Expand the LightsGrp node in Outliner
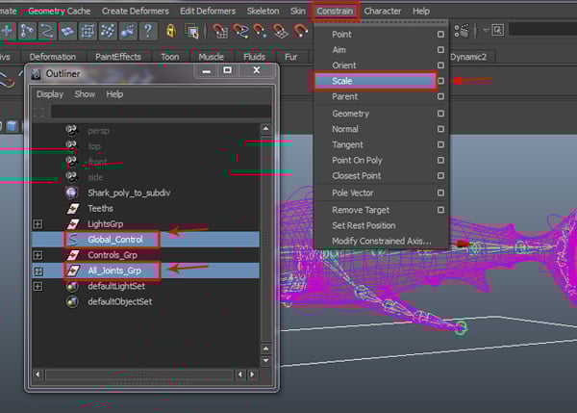This screenshot has width=577, height=413. (38, 223)
